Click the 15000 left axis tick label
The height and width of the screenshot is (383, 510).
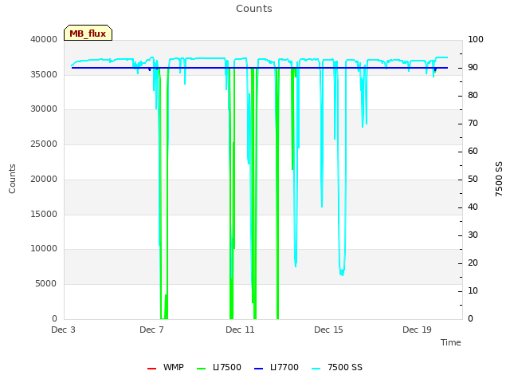pyautogui.click(x=44, y=214)
